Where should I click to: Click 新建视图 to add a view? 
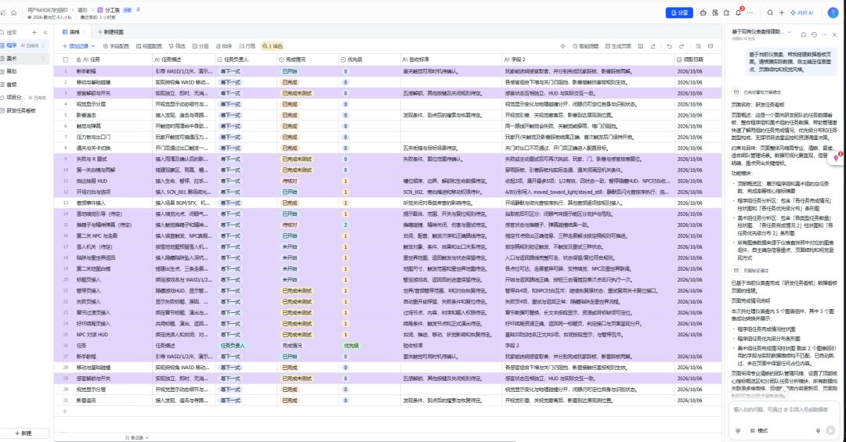[110, 32]
